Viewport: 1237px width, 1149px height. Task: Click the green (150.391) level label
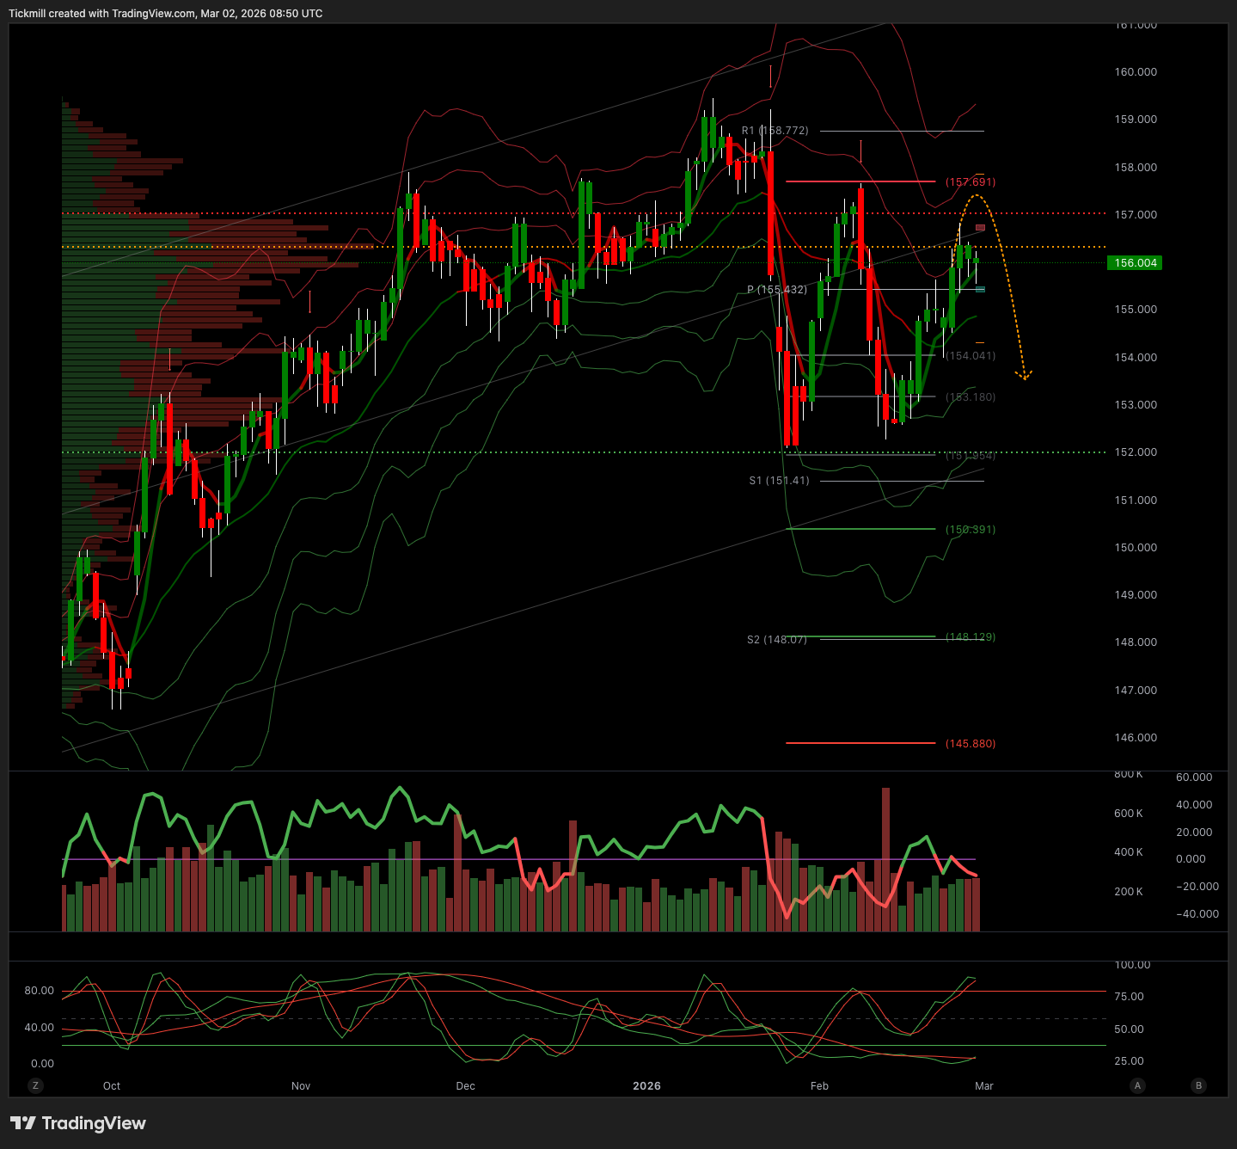pyautogui.click(x=971, y=530)
